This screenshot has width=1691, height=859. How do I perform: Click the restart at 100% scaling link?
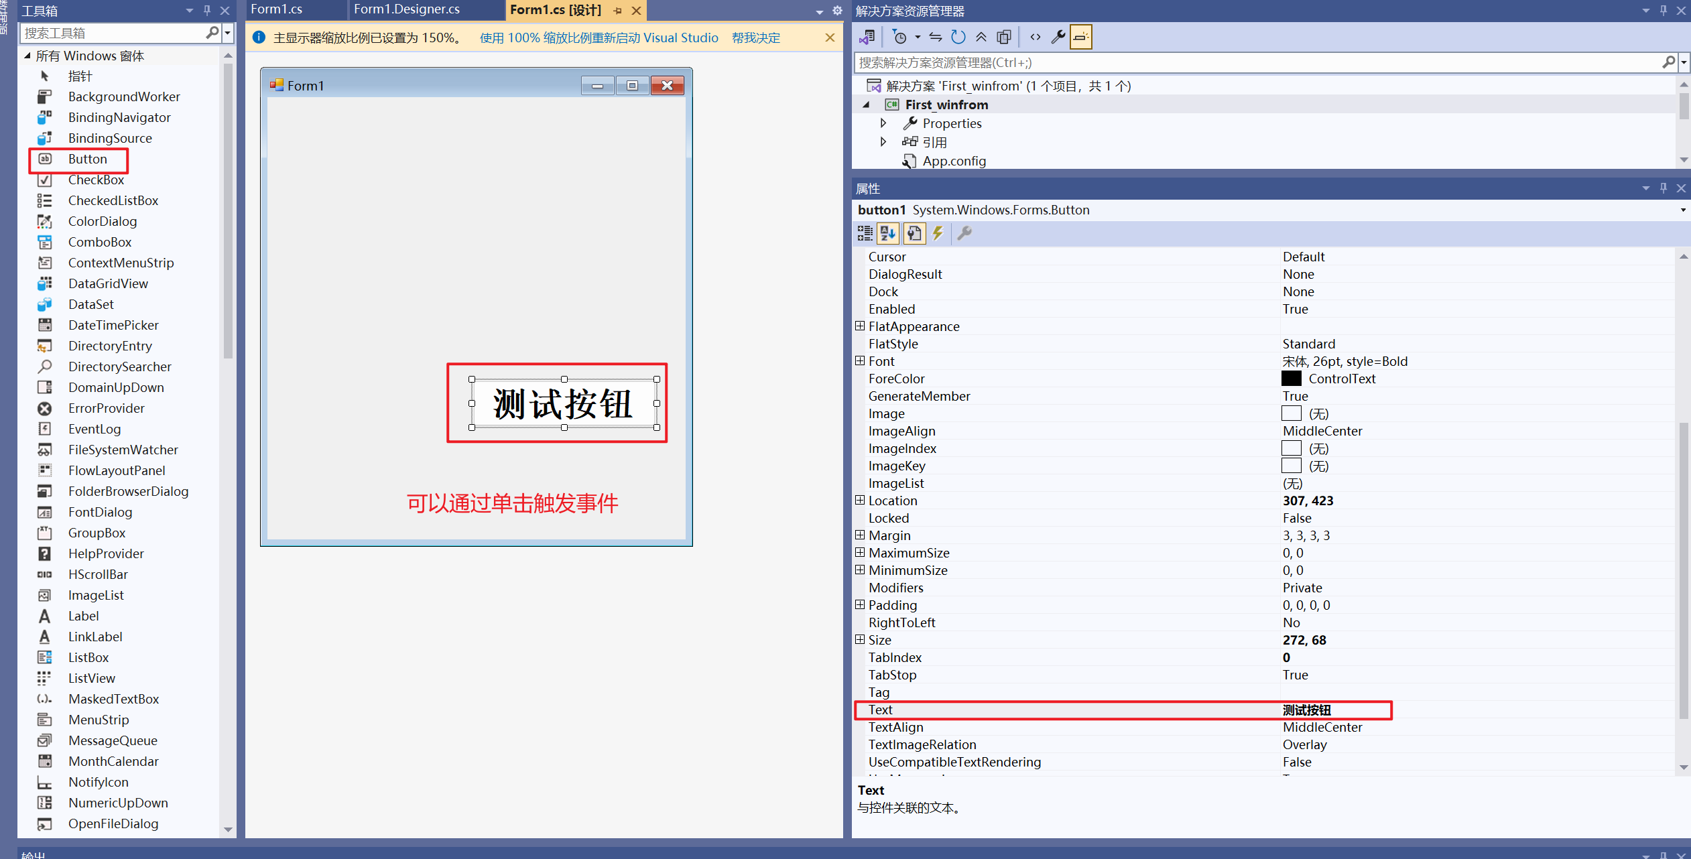[x=599, y=38]
